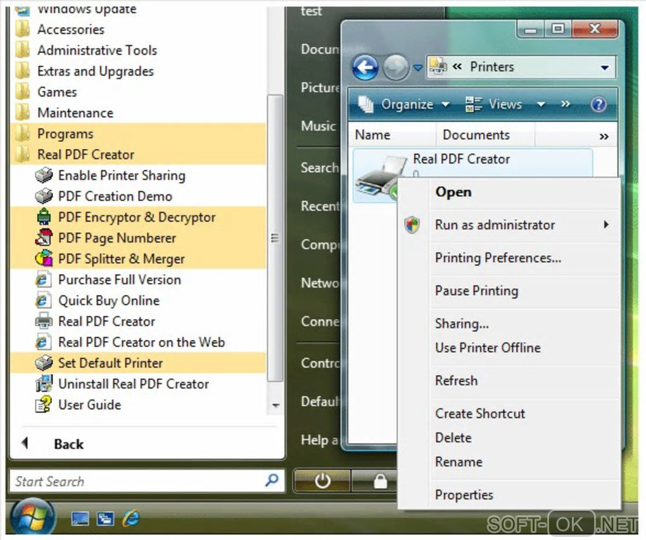This screenshot has width=646, height=540.
Task: Open Music in Start menu right pane
Action: [x=318, y=125]
